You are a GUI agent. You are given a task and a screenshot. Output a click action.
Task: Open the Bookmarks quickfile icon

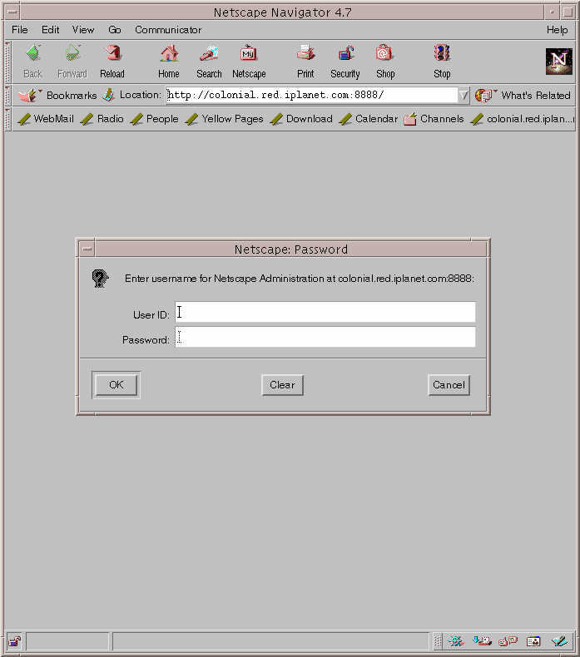[x=29, y=95]
